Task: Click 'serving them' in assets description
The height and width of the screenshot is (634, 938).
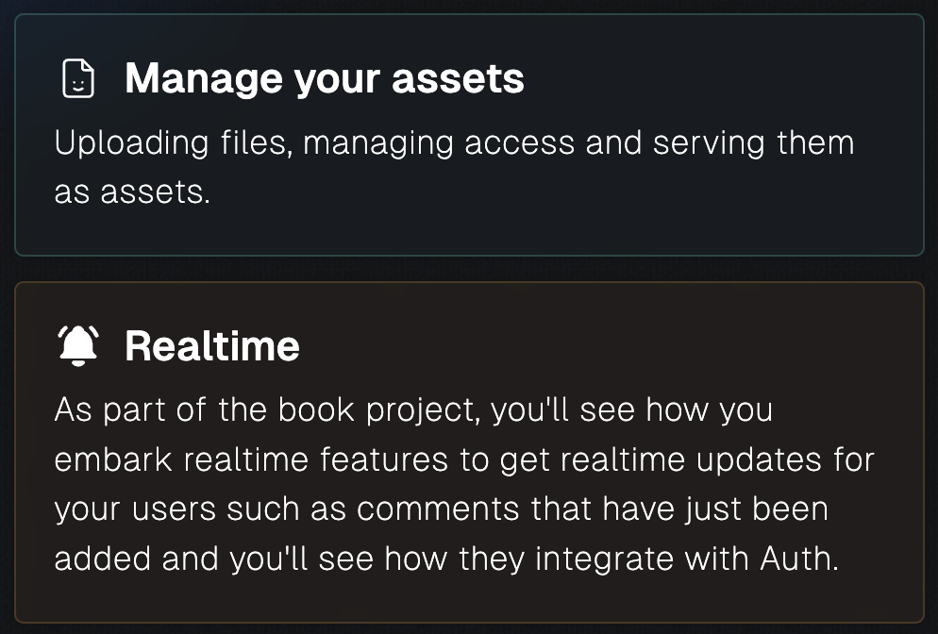Action: pos(753,143)
